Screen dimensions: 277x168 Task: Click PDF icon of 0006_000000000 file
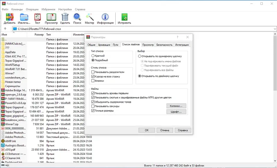coord(3,128)
